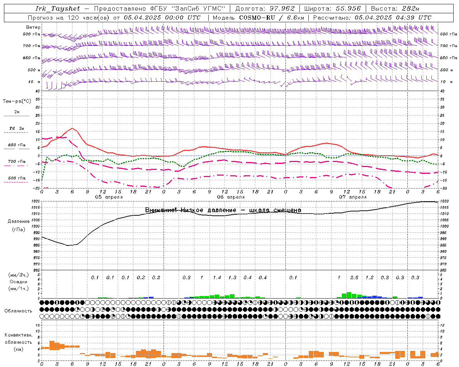
Task: Select the Модель COSMO-RU / 6.6км label
Action: 259,18
